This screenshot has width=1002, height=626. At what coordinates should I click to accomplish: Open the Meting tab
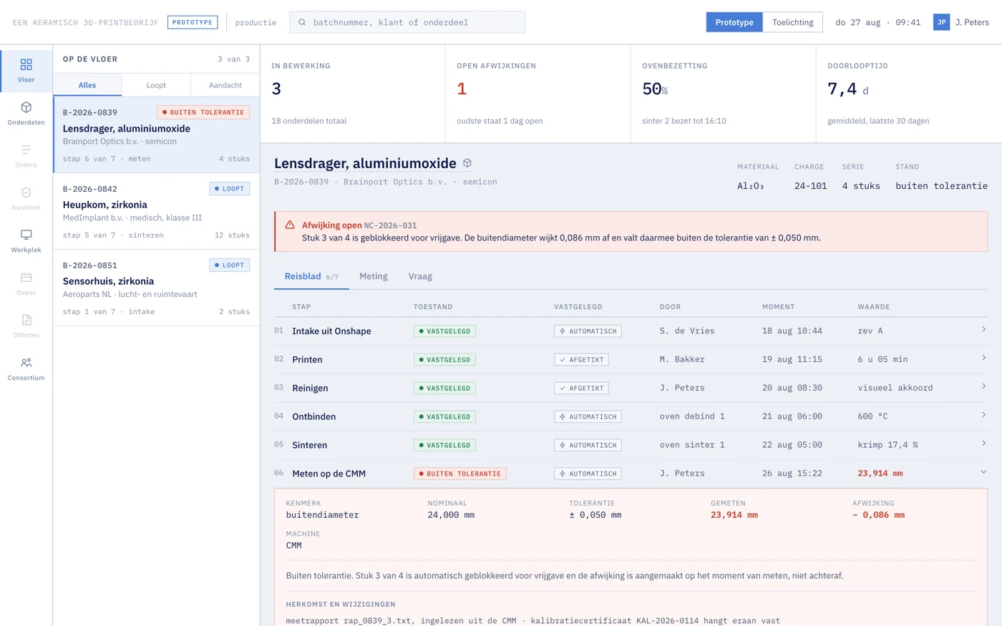coord(374,276)
